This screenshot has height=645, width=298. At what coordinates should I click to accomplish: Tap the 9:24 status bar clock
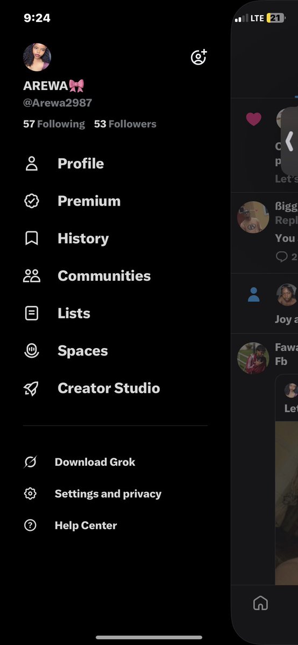point(37,18)
